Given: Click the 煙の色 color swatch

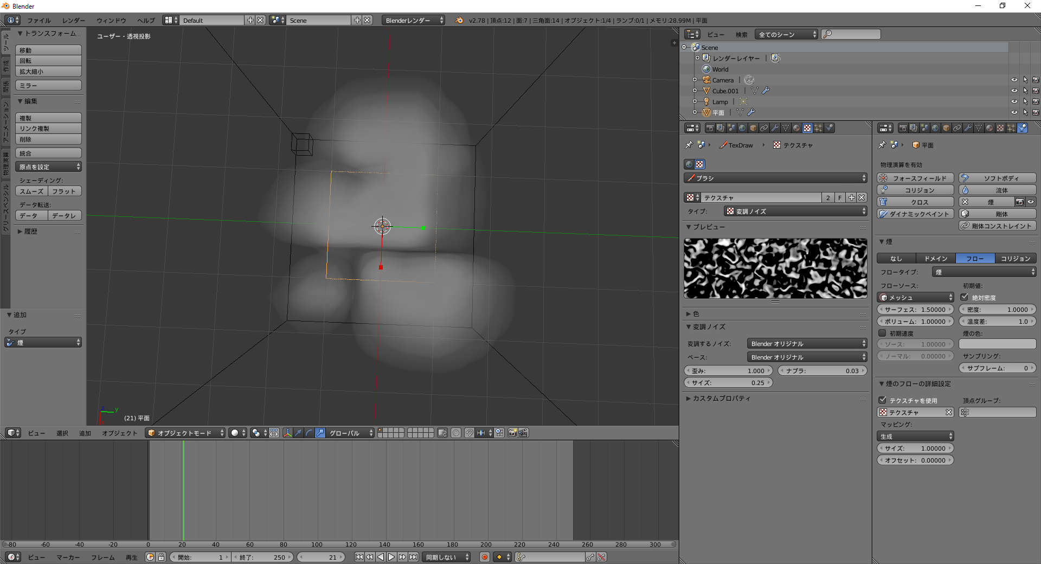Looking at the screenshot, I should click(997, 344).
